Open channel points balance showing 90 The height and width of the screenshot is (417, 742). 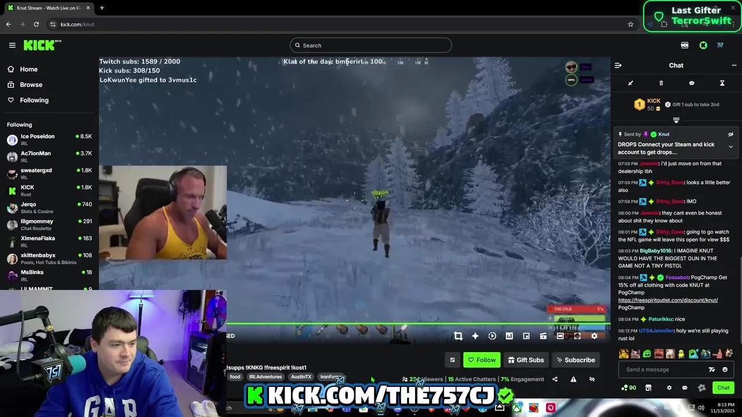tap(628, 388)
